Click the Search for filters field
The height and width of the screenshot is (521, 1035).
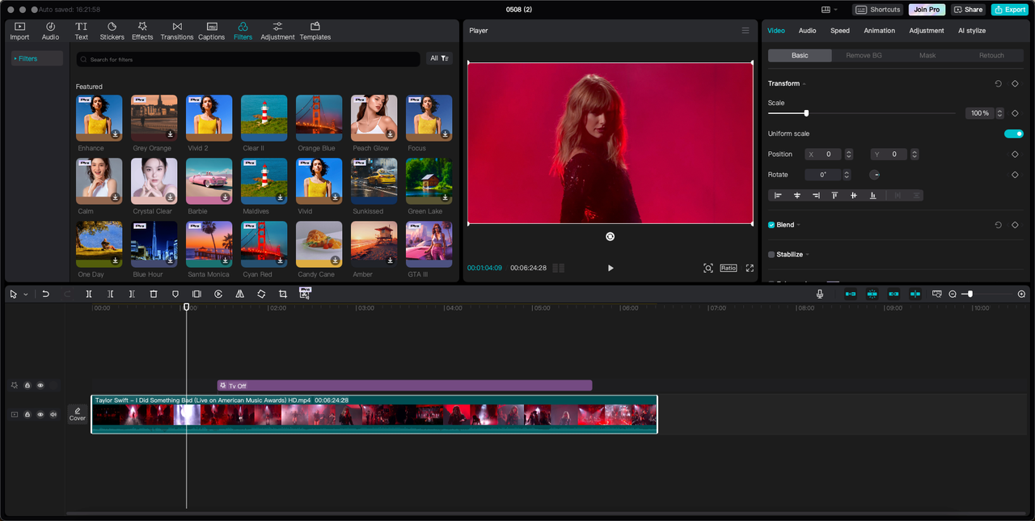pyautogui.click(x=248, y=59)
